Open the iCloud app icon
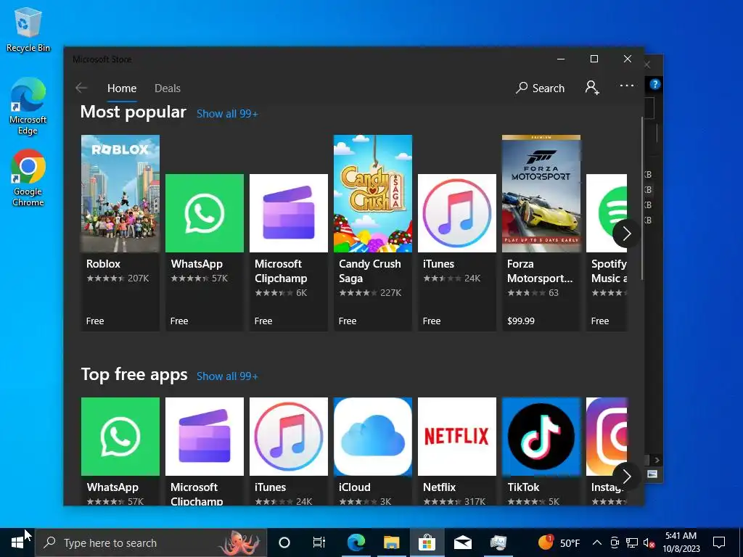Viewport: 743px width, 557px height. (373, 436)
